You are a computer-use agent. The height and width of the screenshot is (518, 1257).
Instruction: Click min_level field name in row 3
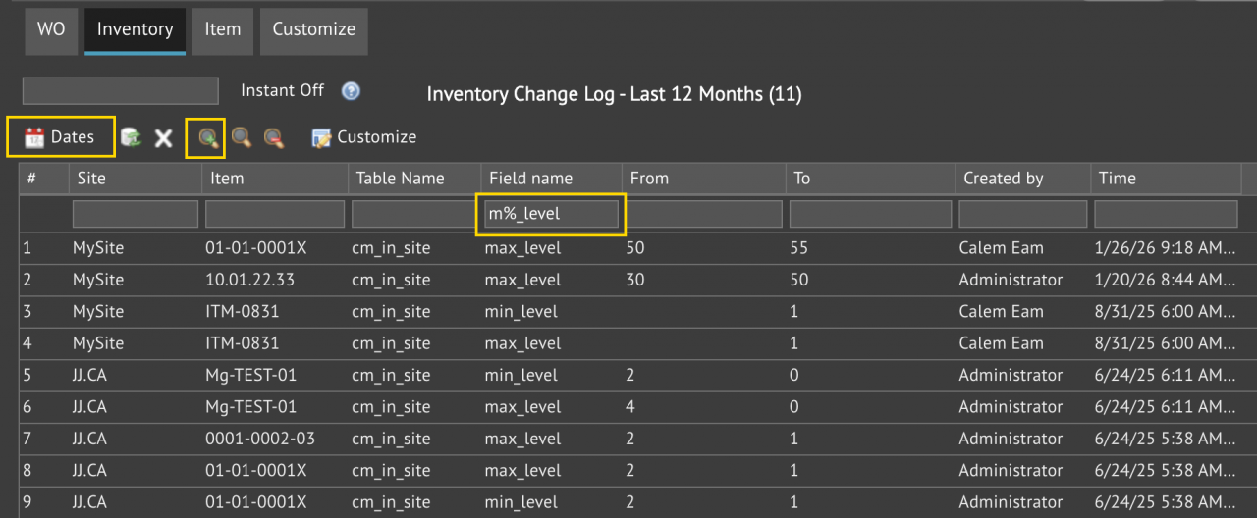(x=520, y=312)
